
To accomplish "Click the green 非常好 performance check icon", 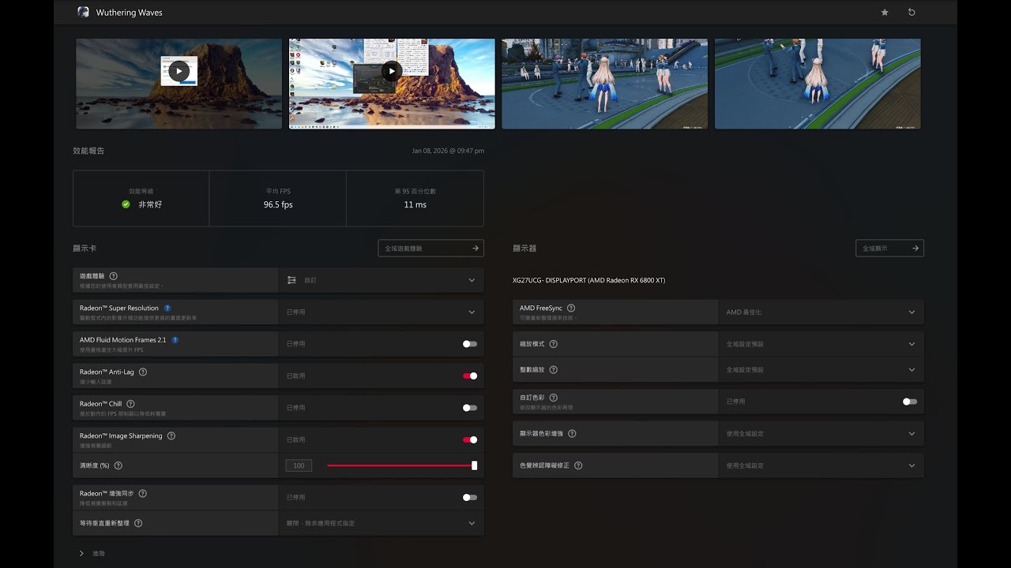I will coord(126,204).
